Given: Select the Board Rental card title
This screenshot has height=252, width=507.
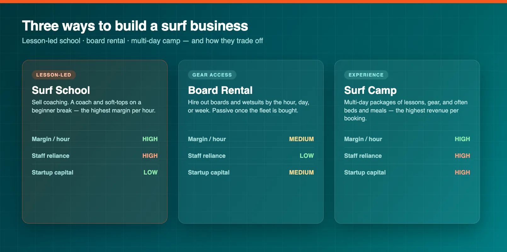Looking at the screenshot, I should (x=220, y=90).
